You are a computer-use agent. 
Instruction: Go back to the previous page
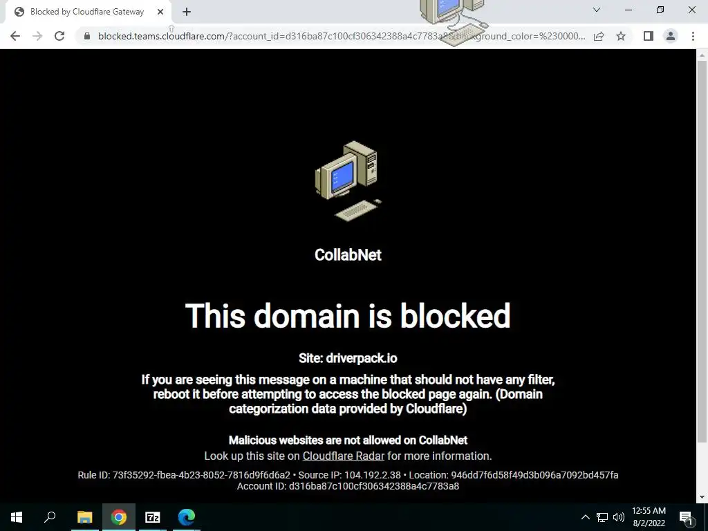coord(15,36)
